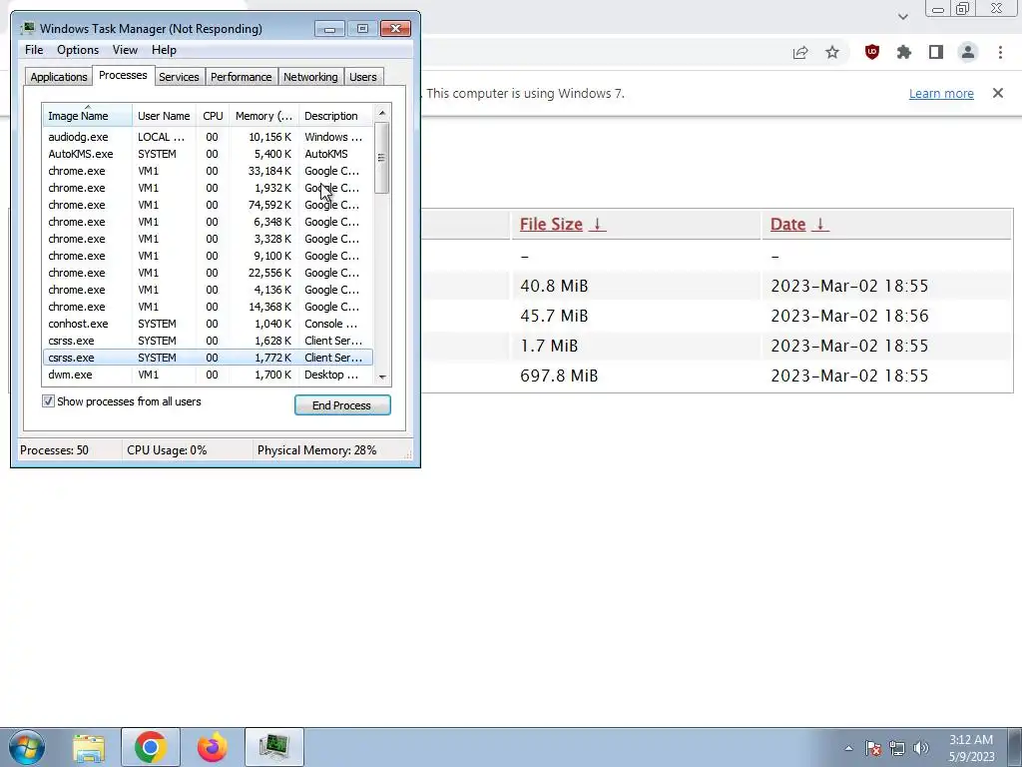Screen dimensions: 1022x767
Task: Click the volume speaker tray icon
Action: coord(921,748)
